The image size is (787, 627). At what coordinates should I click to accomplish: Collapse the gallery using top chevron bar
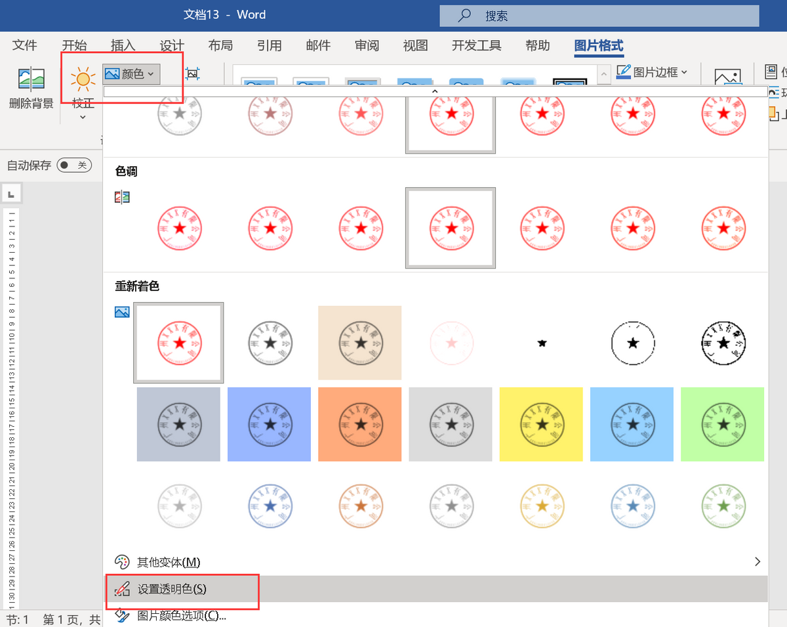coord(435,91)
